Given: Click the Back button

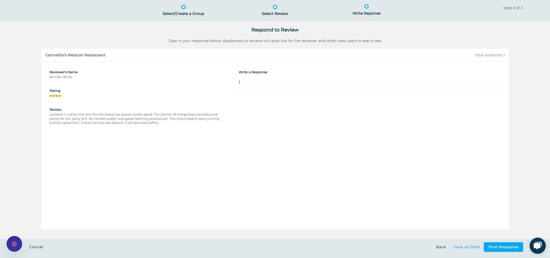Looking at the screenshot, I should tap(441, 247).
